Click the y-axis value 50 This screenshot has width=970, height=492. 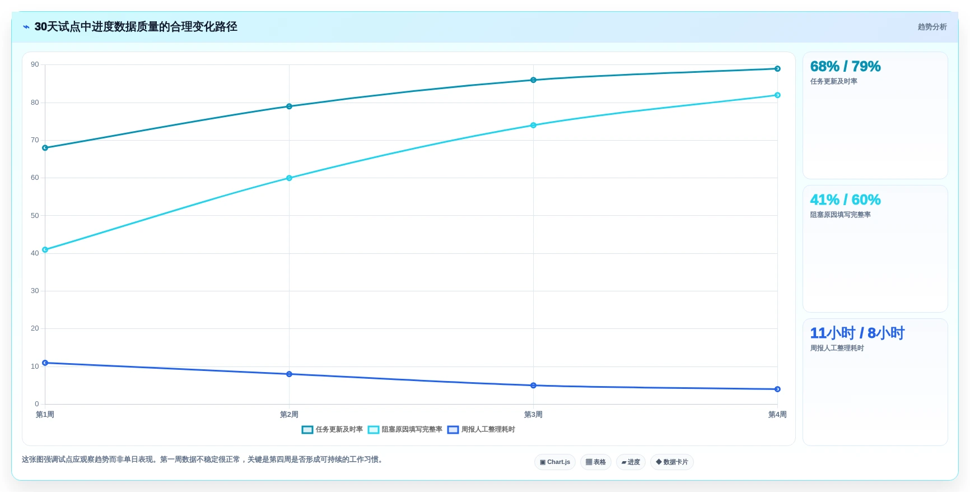point(35,216)
